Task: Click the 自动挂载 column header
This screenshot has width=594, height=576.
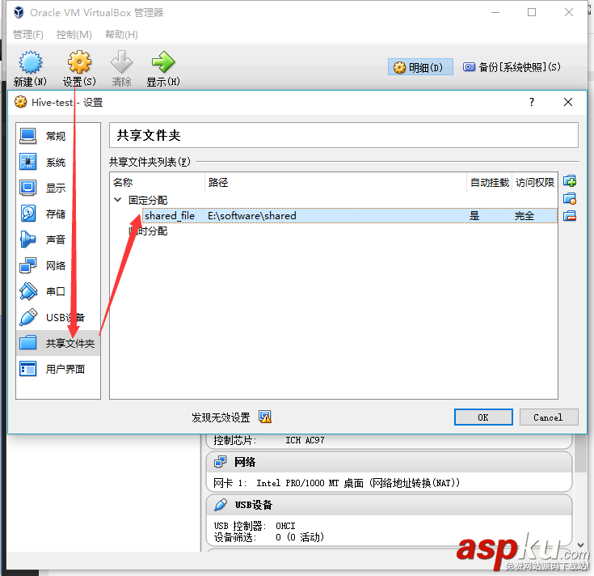Action: point(490,182)
